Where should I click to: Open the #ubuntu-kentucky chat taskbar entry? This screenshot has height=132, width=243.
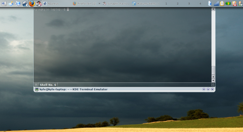click(x=145, y=4)
